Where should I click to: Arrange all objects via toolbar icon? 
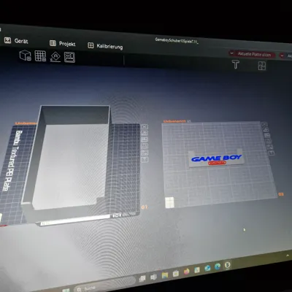click(69, 58)
